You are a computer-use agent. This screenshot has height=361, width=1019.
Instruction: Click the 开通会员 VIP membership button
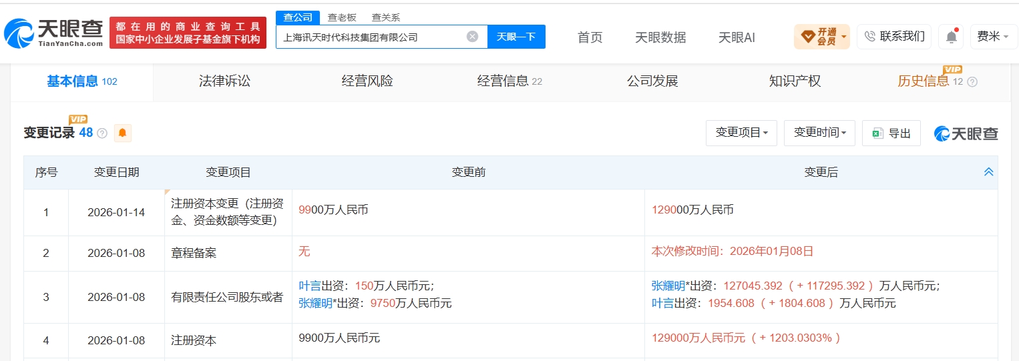(821, 37)
